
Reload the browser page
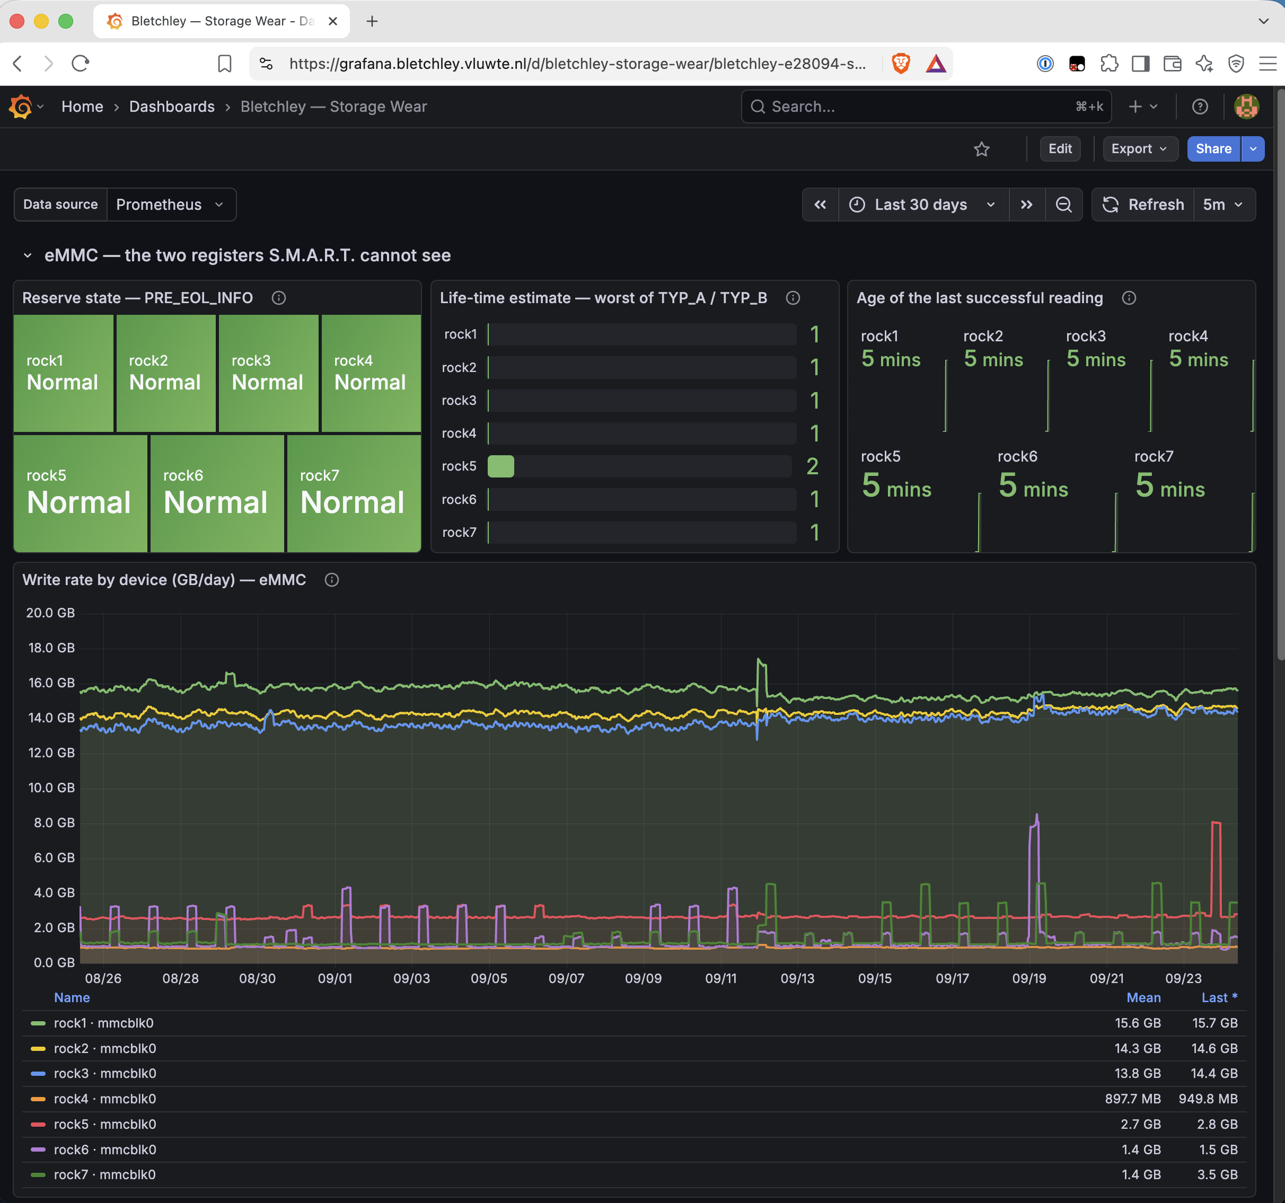(80, 63)
